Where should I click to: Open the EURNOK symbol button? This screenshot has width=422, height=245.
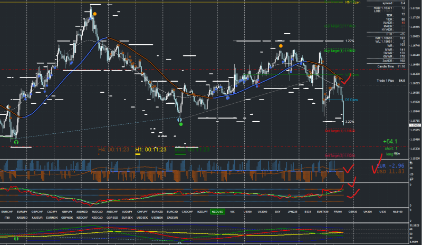pyautogui.click(x=52, y=218)
